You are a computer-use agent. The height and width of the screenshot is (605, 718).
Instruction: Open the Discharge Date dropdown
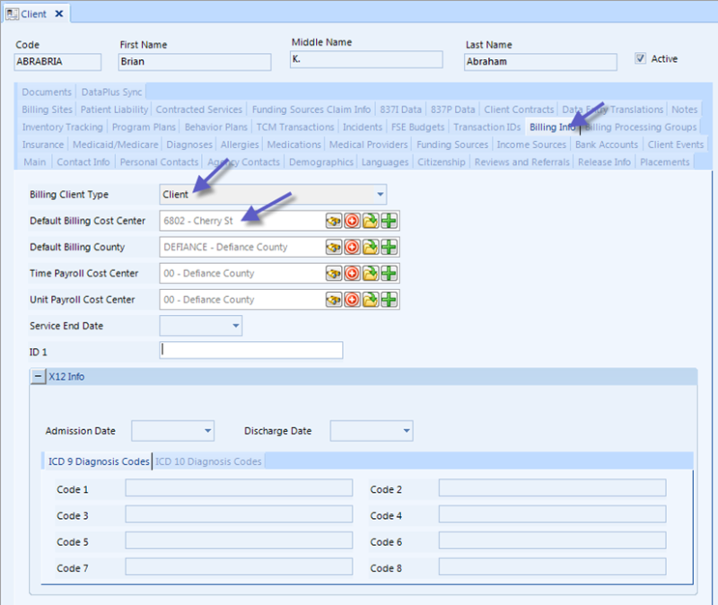[407, 432]
